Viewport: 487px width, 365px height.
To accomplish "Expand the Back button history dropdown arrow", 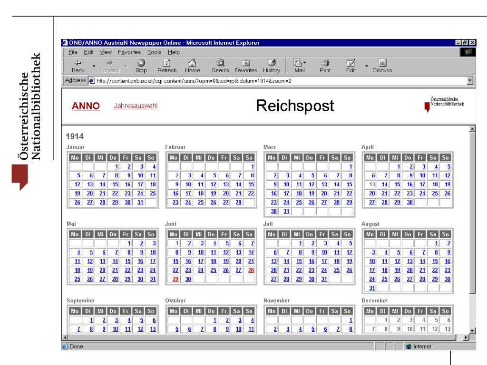I will pos(94,66).
